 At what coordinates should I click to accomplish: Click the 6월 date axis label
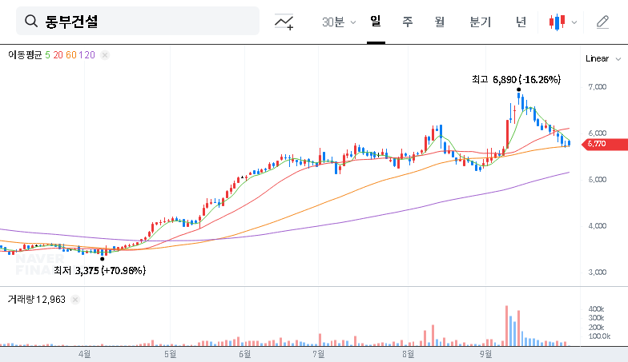[245, 354]
